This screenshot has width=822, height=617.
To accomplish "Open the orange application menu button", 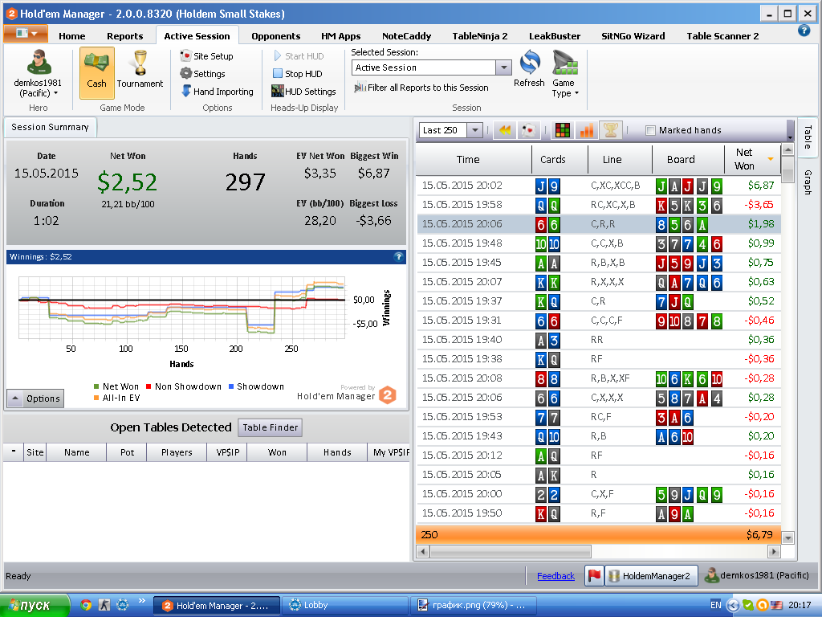I will (x=26, y=34).
